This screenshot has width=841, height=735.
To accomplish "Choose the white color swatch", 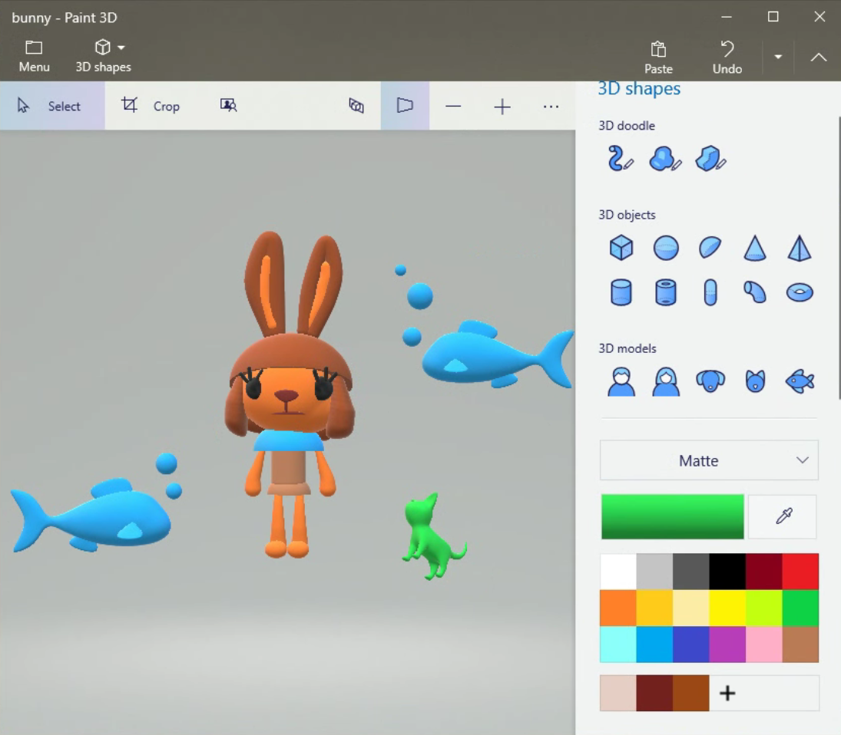I will pos(618,572).
